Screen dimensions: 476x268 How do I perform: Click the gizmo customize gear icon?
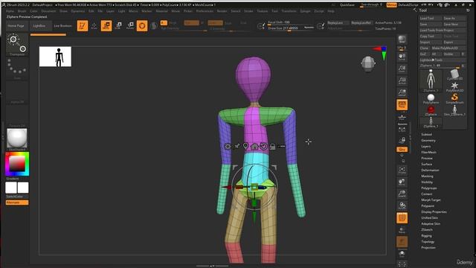(228, 147)
